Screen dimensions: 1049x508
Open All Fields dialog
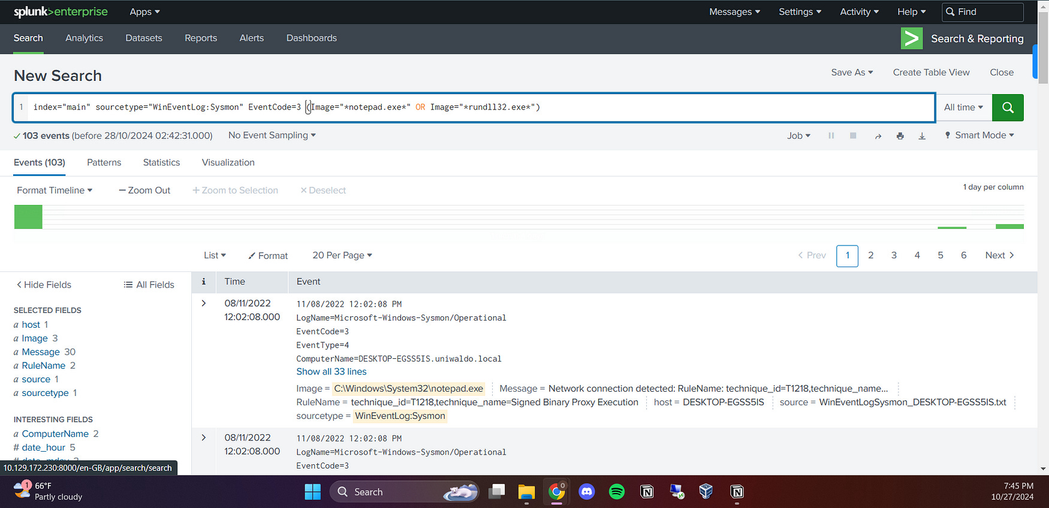tap(149, 285)
